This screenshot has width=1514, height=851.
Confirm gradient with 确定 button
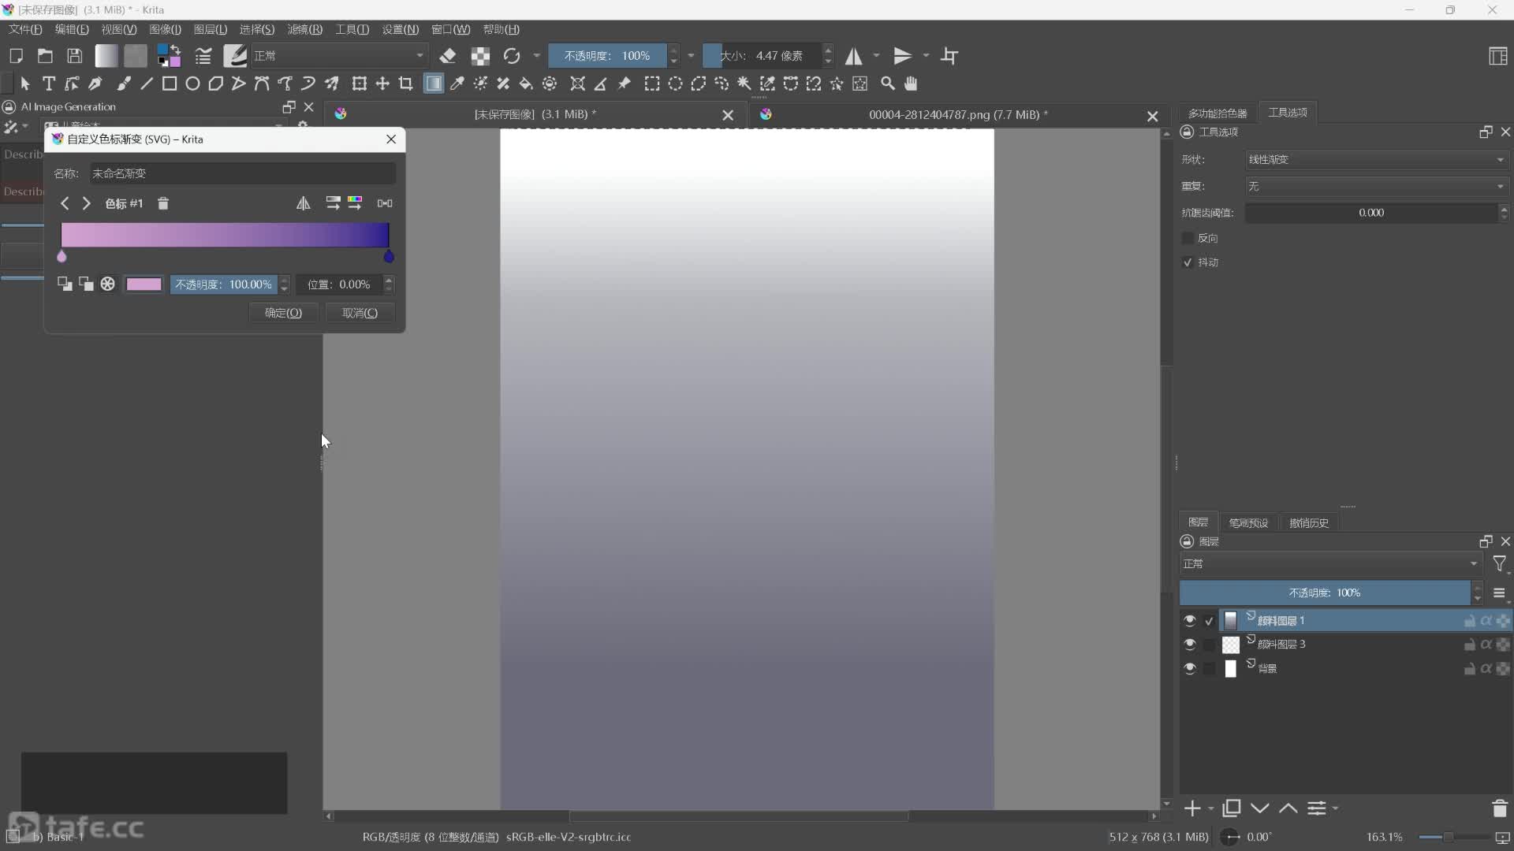pyautogui.click(x=283, y=313)
